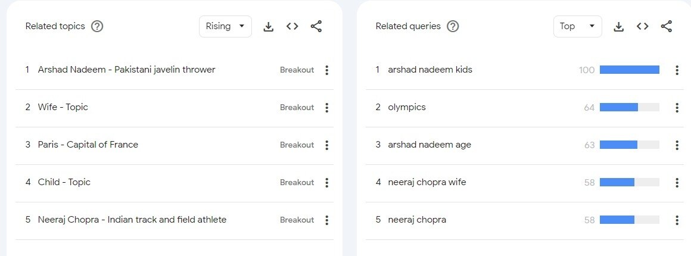Select the Wife - Topic entry
Screen dimensions: 691x256
click(63, 107)
